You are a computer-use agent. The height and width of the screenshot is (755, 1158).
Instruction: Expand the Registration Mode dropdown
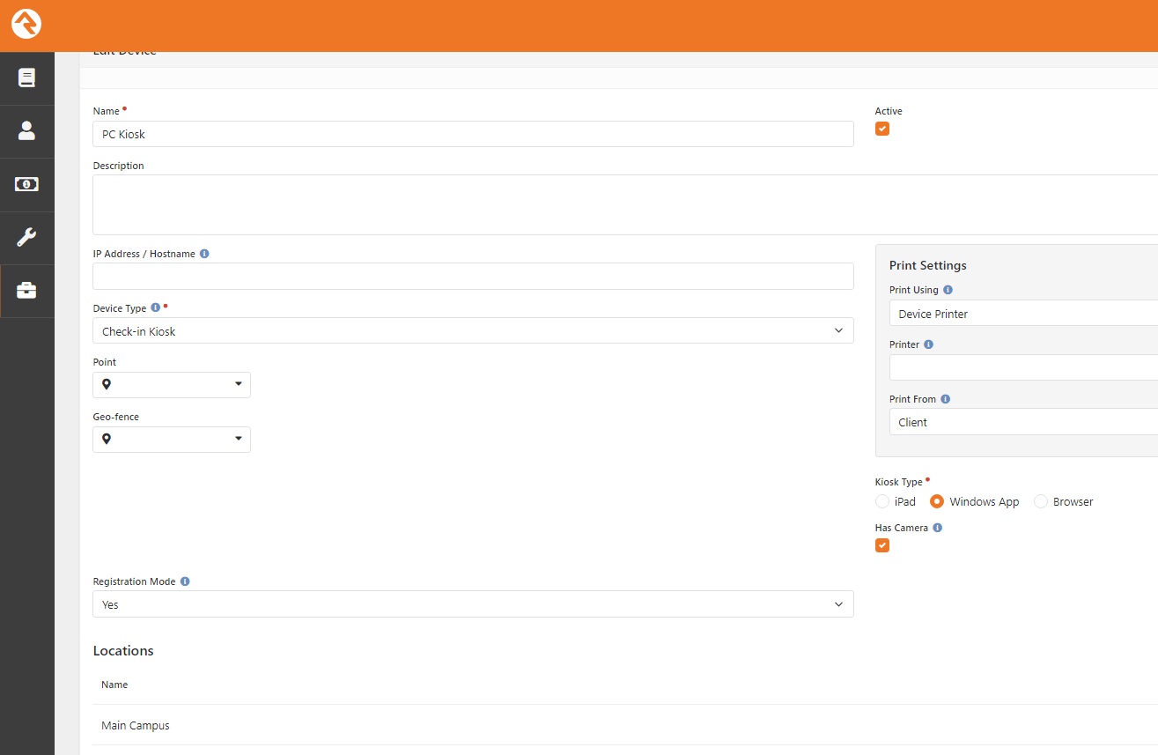473,604
